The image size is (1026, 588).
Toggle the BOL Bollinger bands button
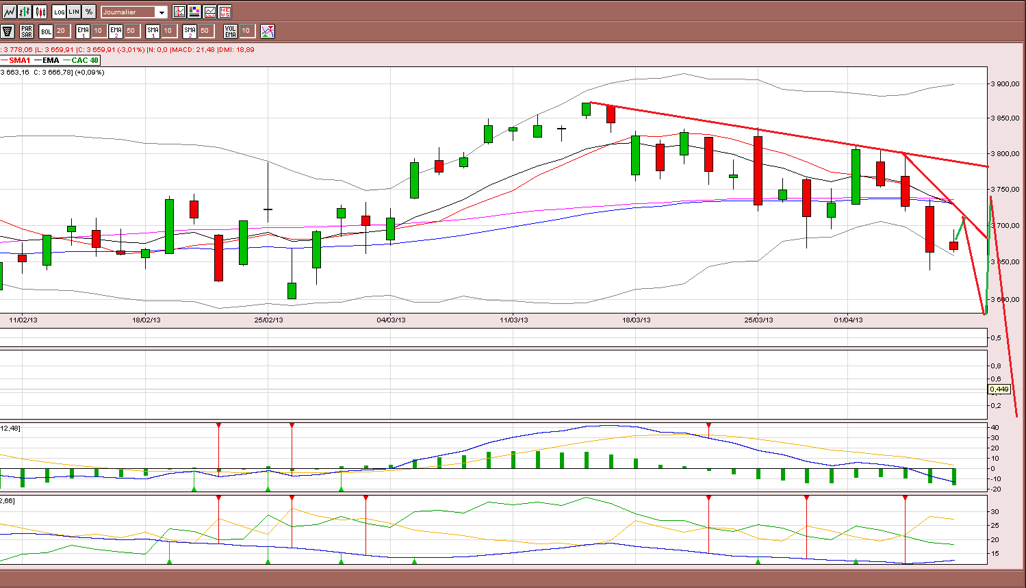pos(46,31)
